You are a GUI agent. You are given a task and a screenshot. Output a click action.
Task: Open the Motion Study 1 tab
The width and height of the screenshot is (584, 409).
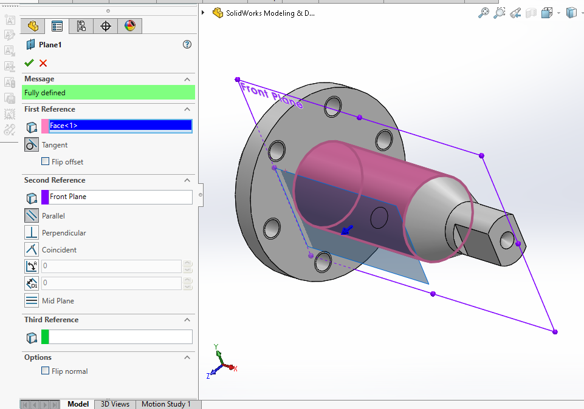tap(166, 404)
